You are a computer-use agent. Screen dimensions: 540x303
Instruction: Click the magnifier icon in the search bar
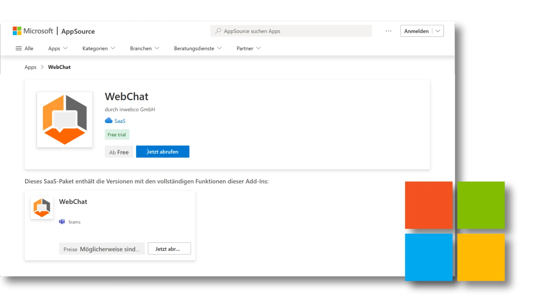click(x=218, y=31)
